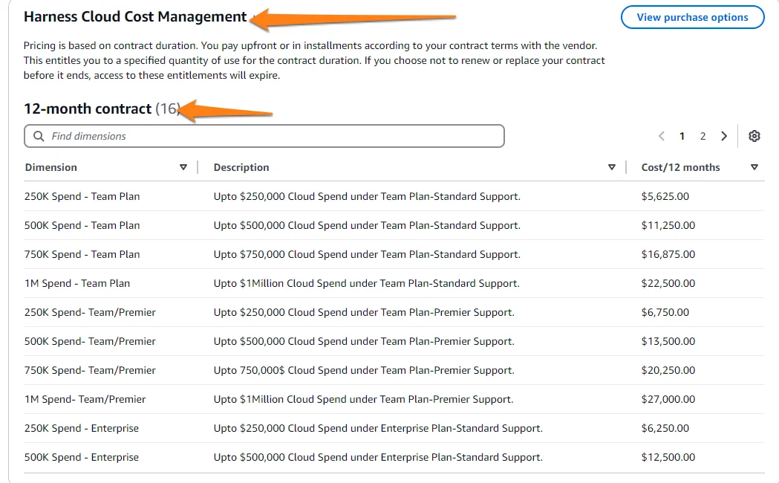Click the $6,250.00 cost cell
The height and width of the screenshot is (483, 779).
(x=665, y=428)
